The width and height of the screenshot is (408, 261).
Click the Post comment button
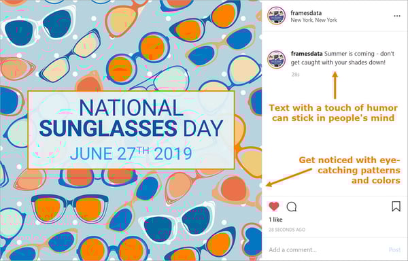pyautogui.click(x=394, y=250)
